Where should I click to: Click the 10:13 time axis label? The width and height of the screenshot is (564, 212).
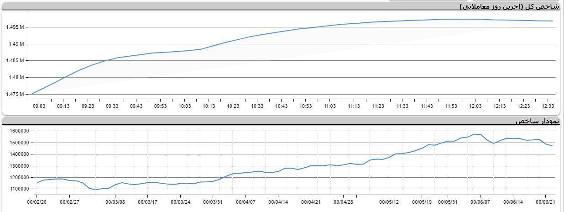(209, 106)
